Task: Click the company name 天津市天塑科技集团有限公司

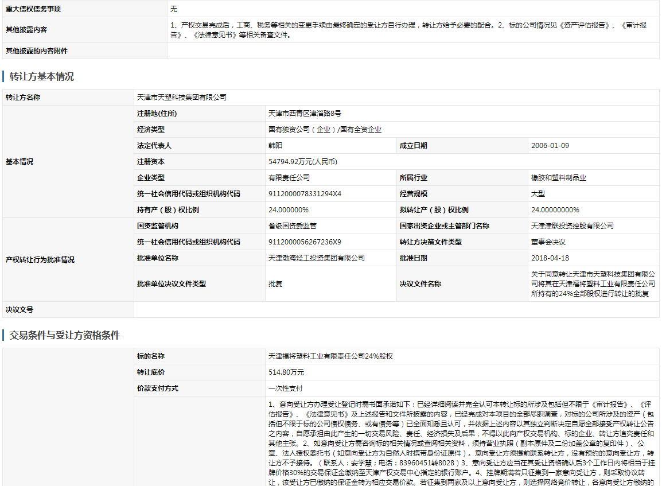Action: click(181, 97)
